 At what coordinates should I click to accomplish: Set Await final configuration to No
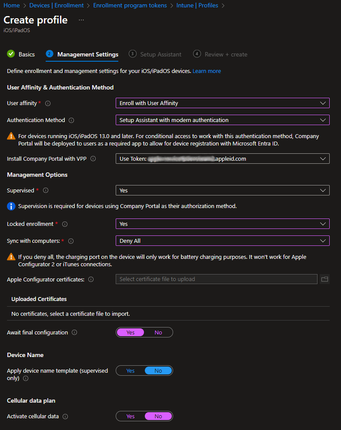click(158, 332)
